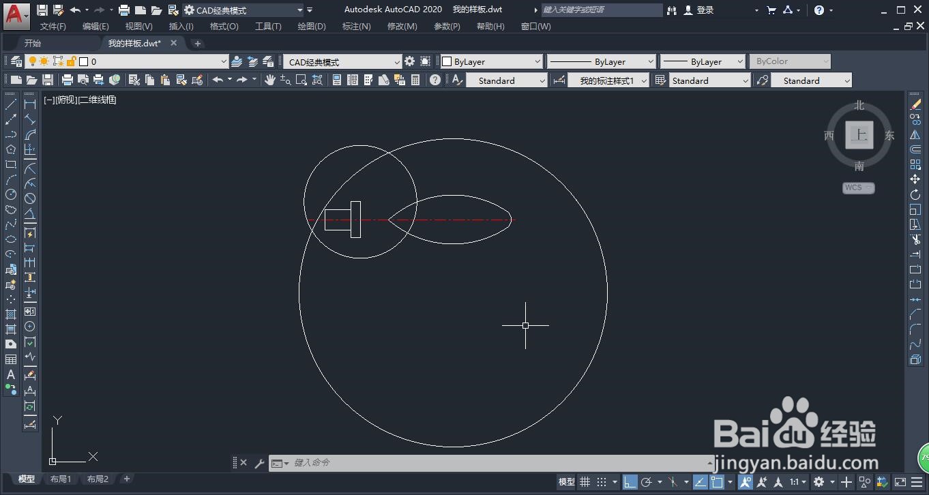929x495 pixels.
Task: Select the Rotate modify tool
Action: click(915, 194)
